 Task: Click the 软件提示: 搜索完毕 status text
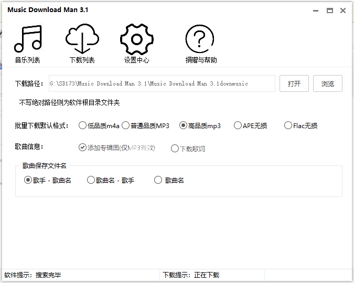point(33,275)
